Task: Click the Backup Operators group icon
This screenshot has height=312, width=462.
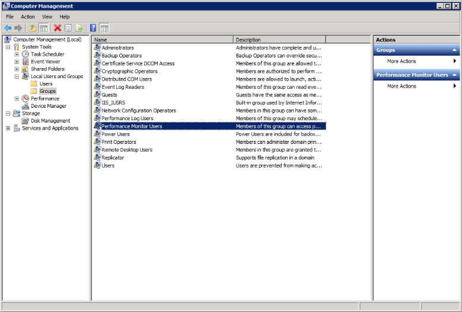Action: pos(97,55)
